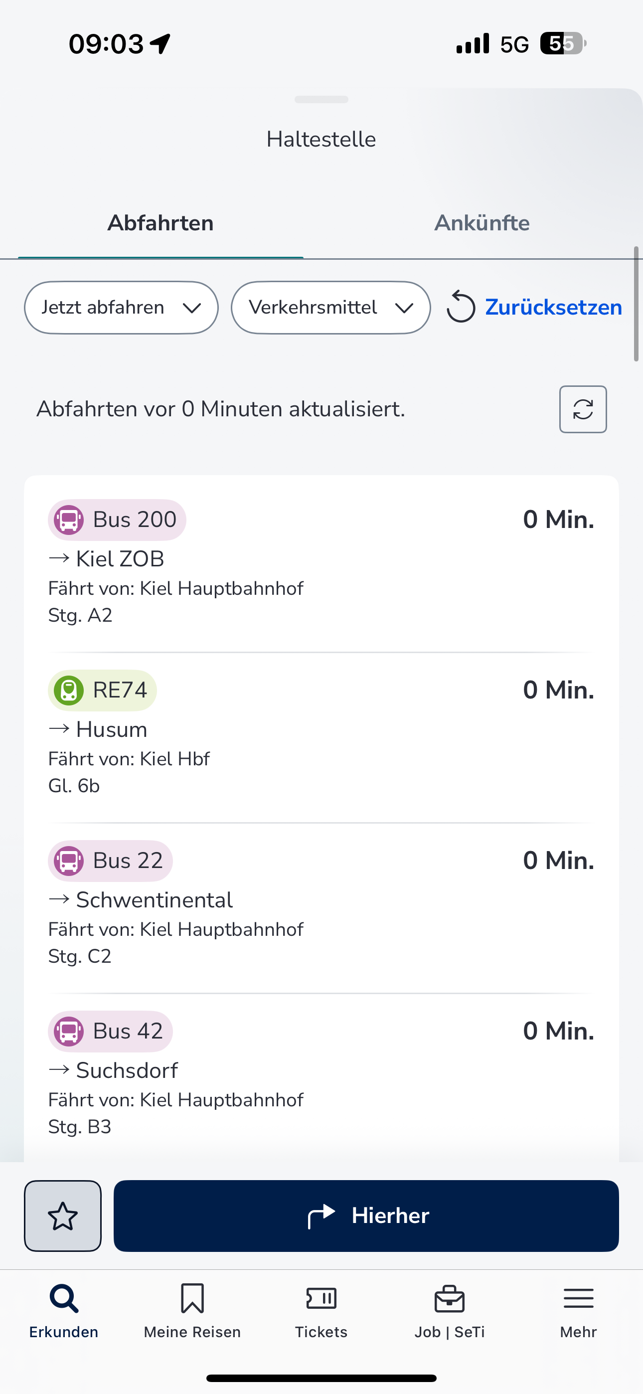Open Bus 22 departure to Schwentinental
This screenshot has width=643, height=1394.
pos(321,908)
